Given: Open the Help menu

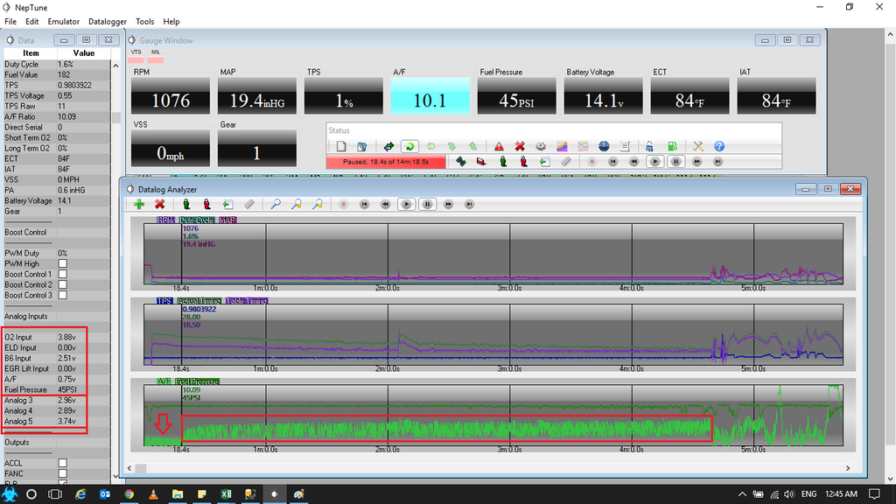Looking at the screenshot, I should click(x=171, y=22).
